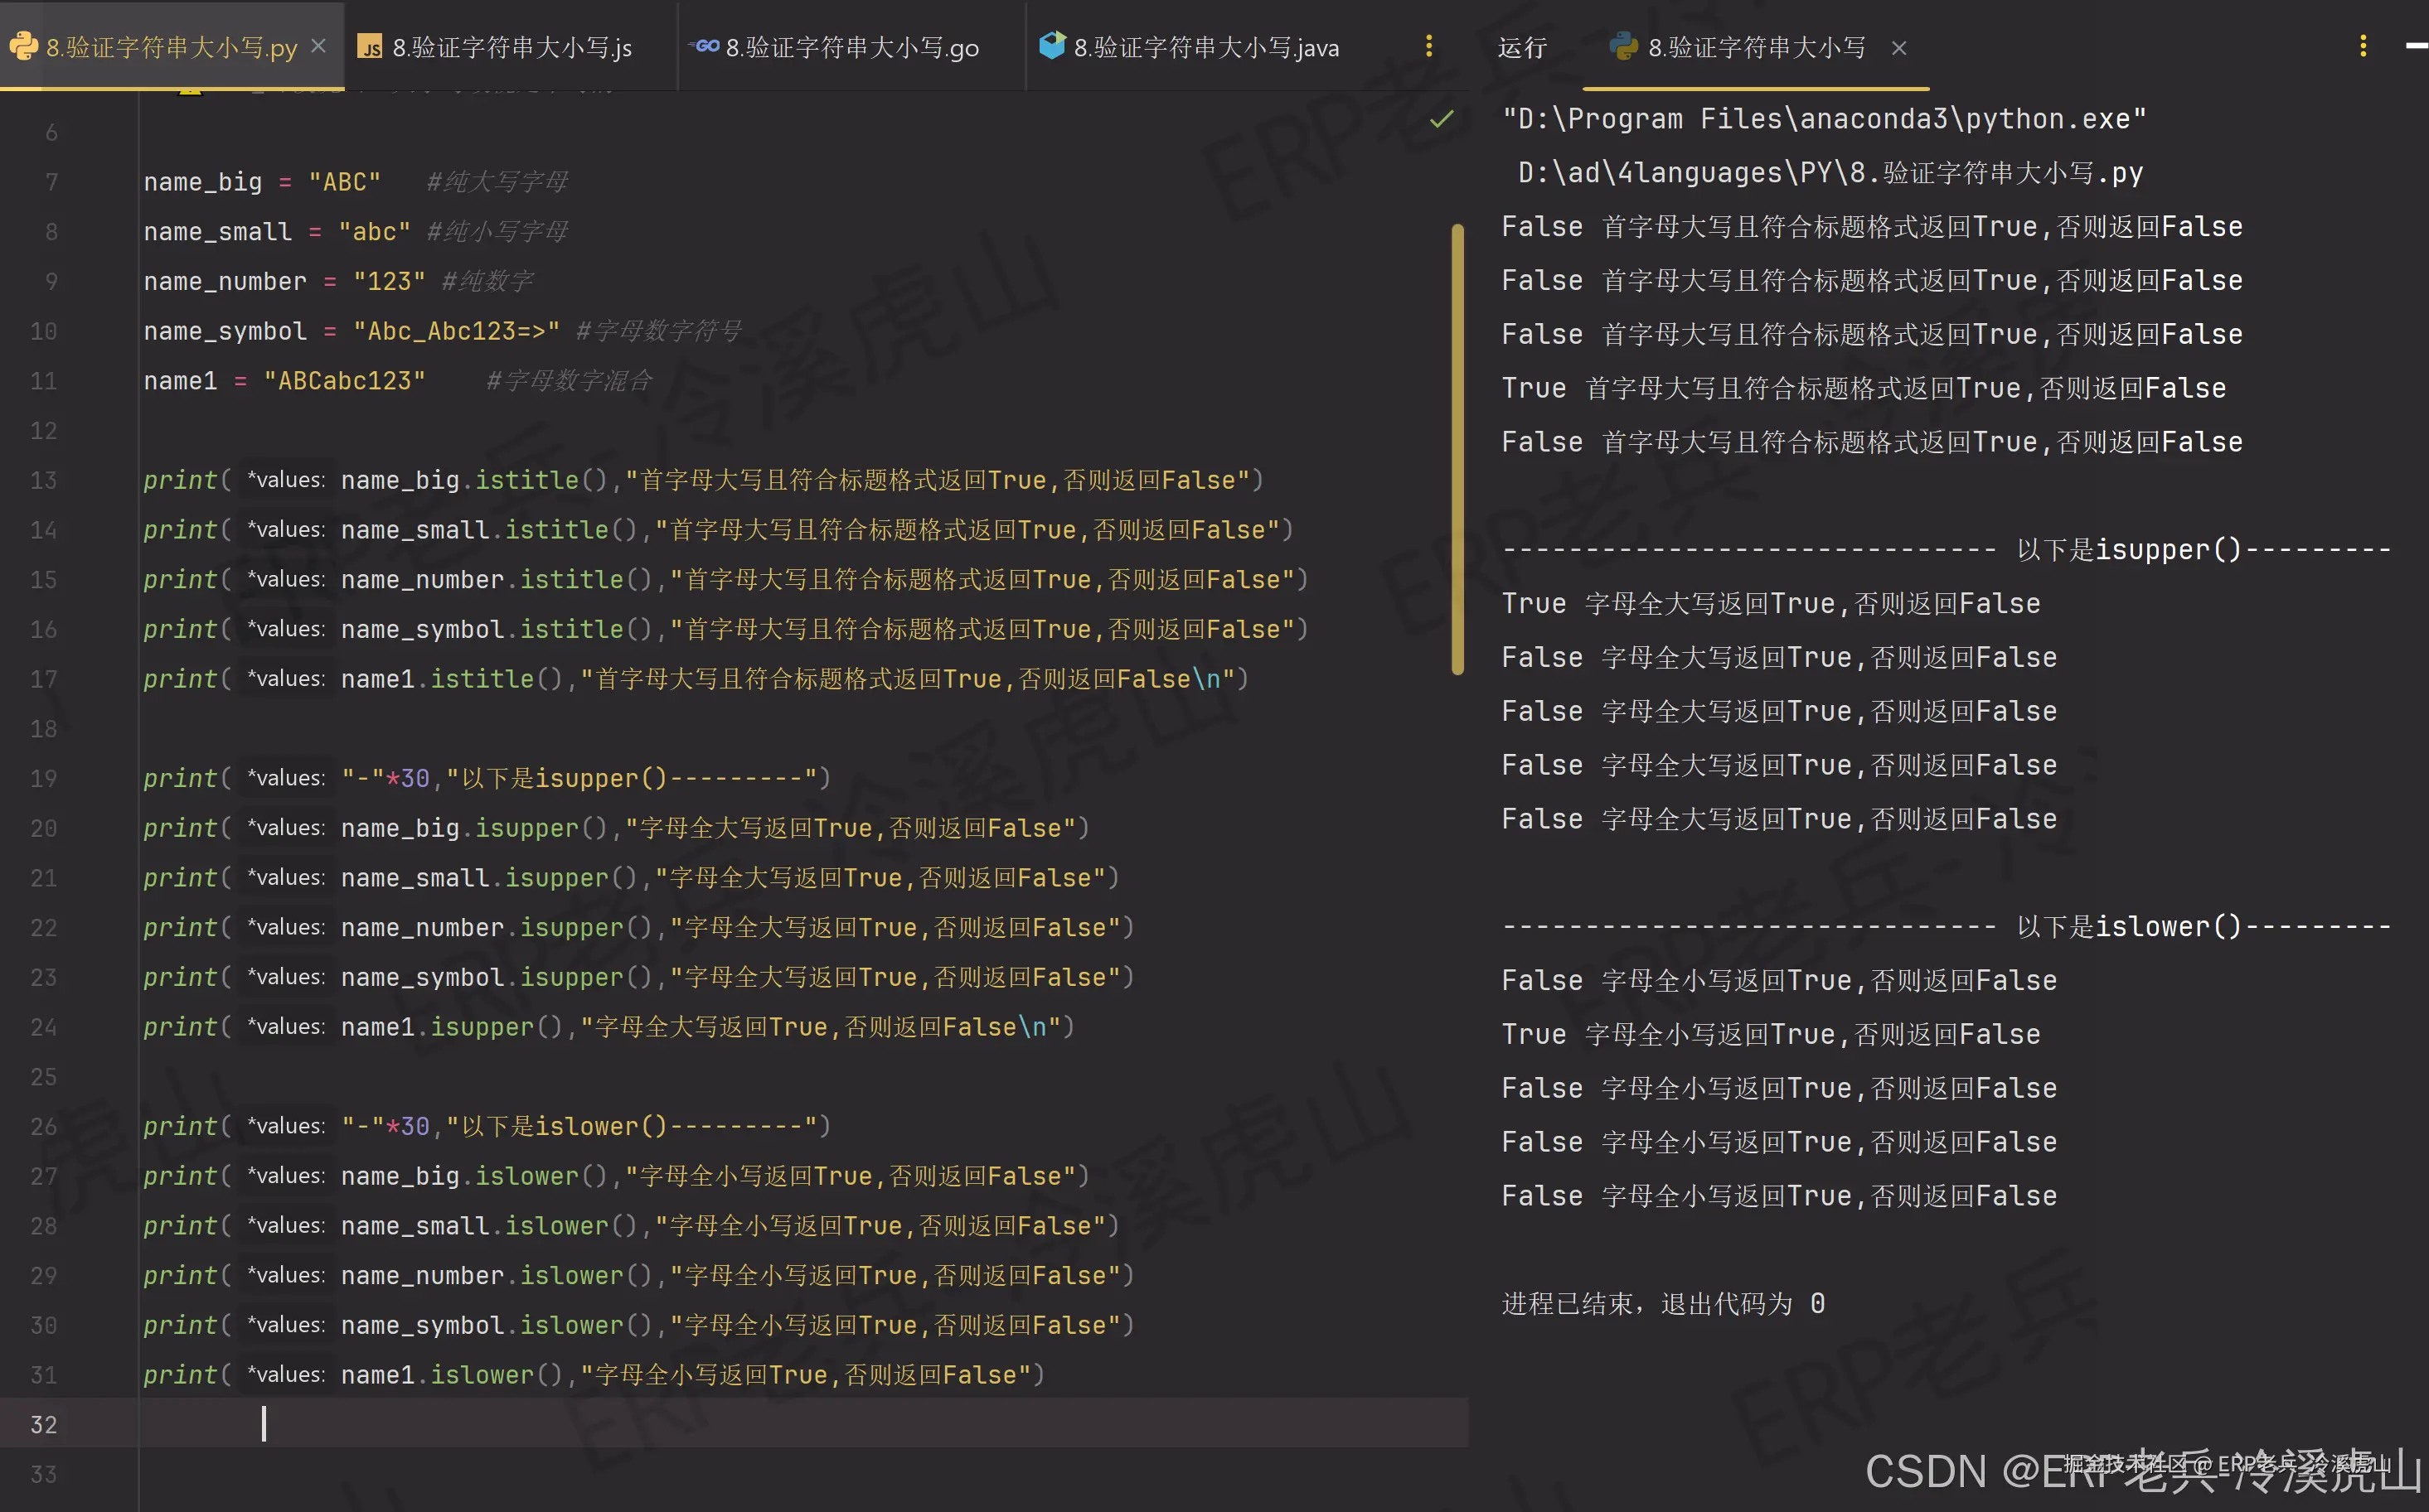Switch to the 8.验证字符串大小写.go tab

click(851, 47)
